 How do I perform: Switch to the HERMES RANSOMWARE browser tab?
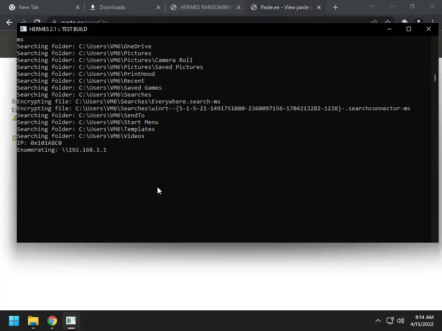tap(205, 7)
